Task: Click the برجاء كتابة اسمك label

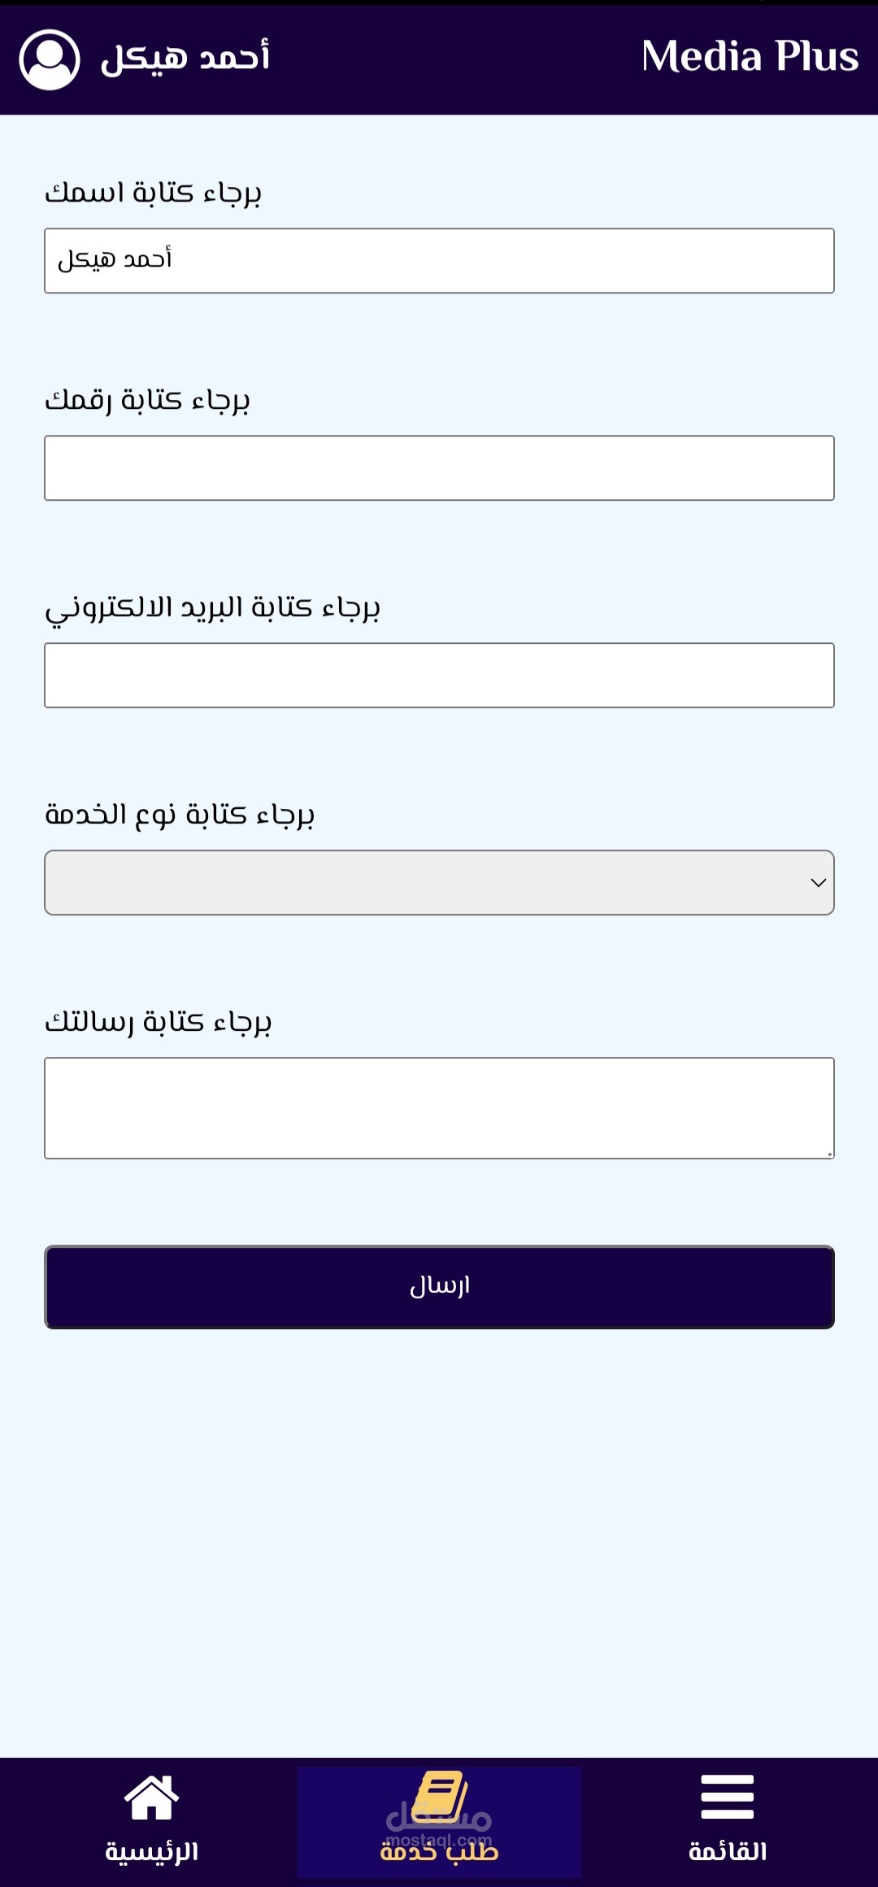Action: [x=154, y=193]
